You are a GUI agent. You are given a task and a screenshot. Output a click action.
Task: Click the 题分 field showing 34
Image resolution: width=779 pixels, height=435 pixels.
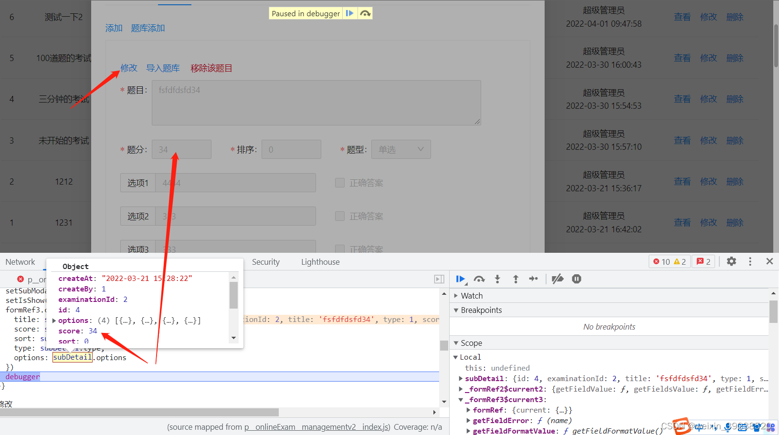[181, 149]
